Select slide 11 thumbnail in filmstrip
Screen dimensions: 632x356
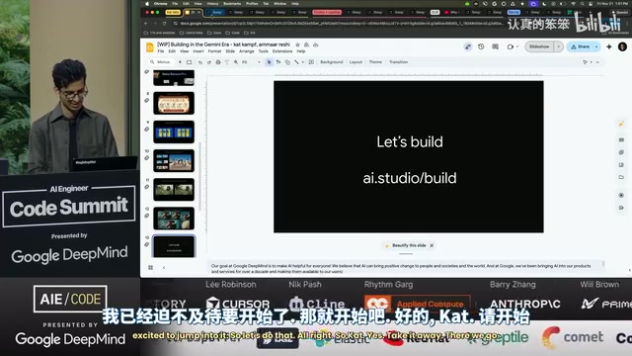pos(174,190)
